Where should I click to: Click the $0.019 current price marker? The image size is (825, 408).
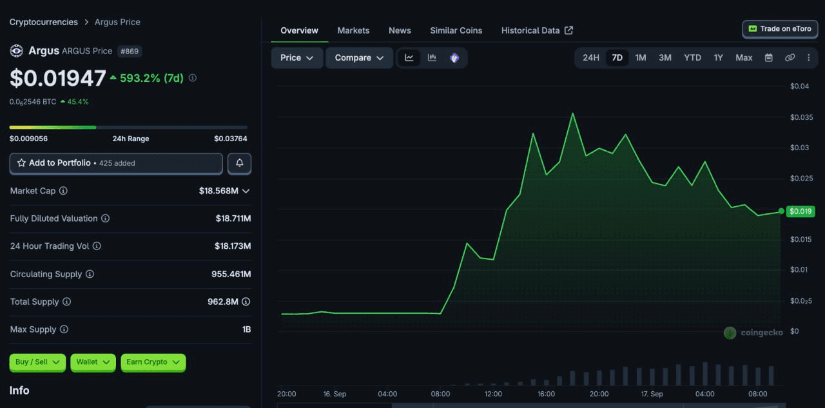pyautogui.click(x=801, y=211)
